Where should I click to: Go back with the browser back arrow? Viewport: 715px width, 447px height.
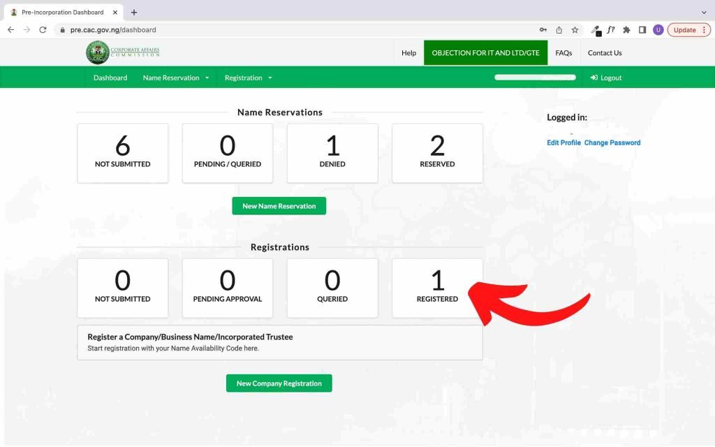click(x=11, y=29)
